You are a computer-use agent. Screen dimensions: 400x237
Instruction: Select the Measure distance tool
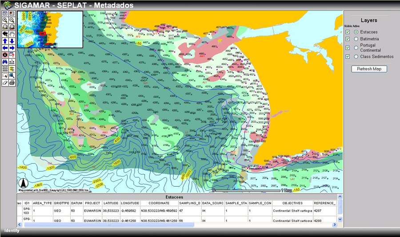coord(12,61)
